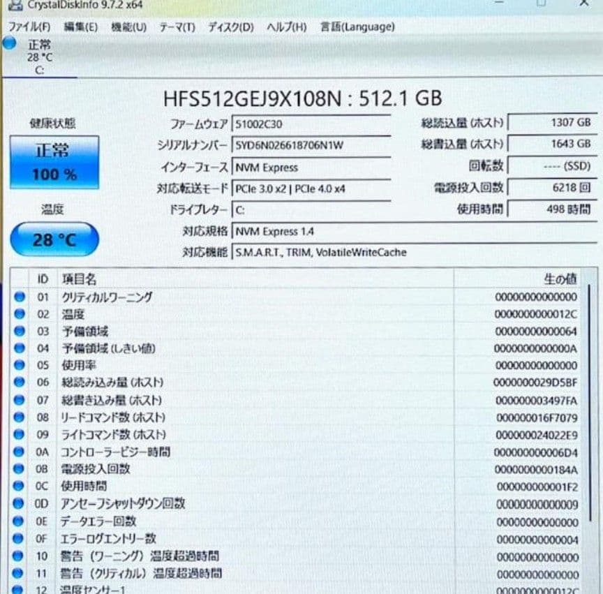Click the status icon for row 09 ライトコマンド数
This screenshot has width=603, height=594.
coord(19,434)
